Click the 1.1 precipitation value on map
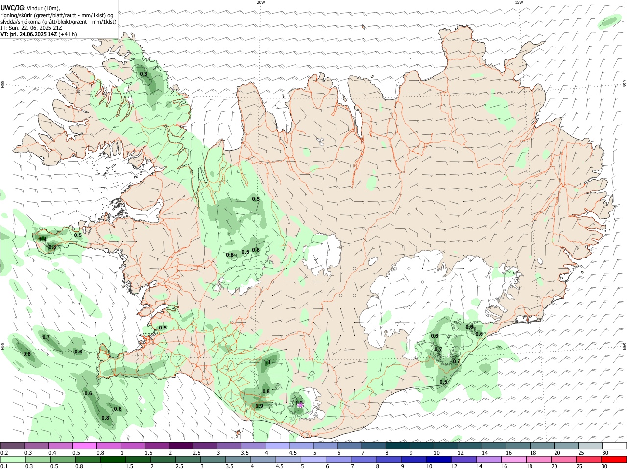 click(x=267, y=362)
